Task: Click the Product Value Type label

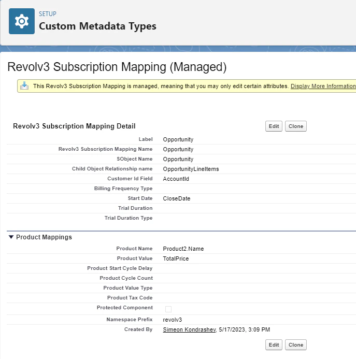Action: 128,288
